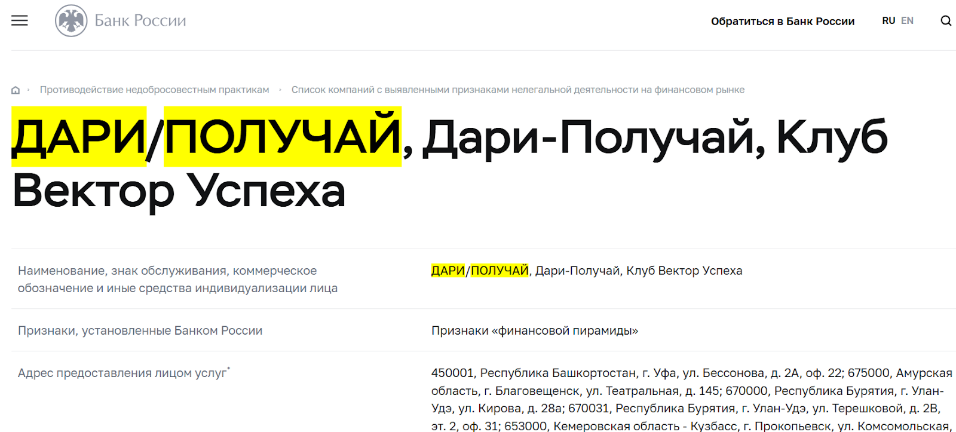
Task: Select value Признаки «финансовой пирамиды»
Action: click(x=535, y=330)
